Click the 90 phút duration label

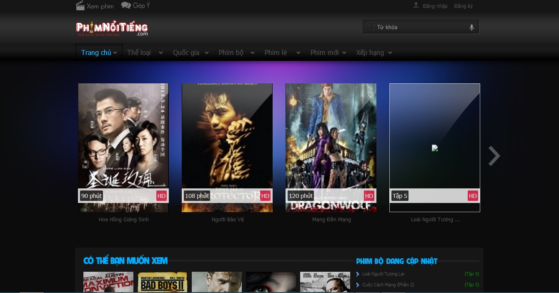click(91, 196)
